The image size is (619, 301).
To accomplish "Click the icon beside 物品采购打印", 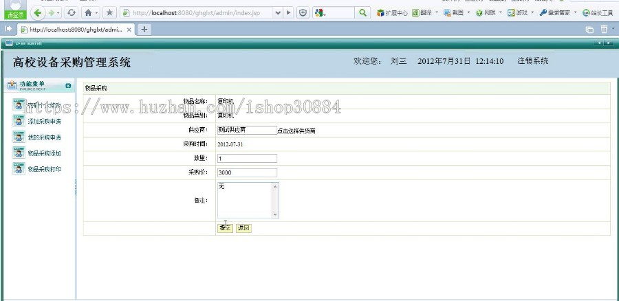I will pyautogui.click(x=19, y=168).
